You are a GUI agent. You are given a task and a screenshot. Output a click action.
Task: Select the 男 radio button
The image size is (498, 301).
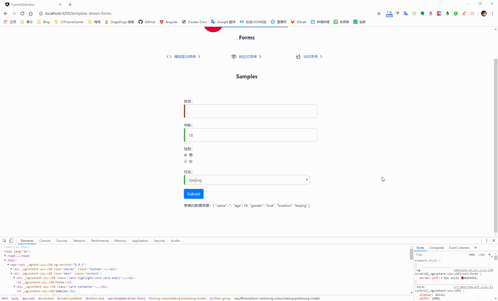click(x=185, y=155)
